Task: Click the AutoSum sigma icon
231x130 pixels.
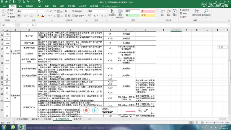Action: point(180,10)
